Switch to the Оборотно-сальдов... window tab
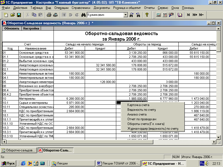 [x=18, y=150]
